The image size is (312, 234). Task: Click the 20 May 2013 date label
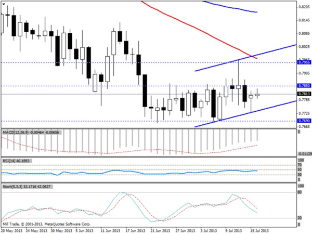(x=11, y=231)
